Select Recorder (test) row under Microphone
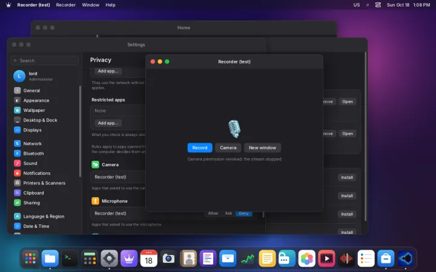This screenshot has width=436, height=272. 175,213
